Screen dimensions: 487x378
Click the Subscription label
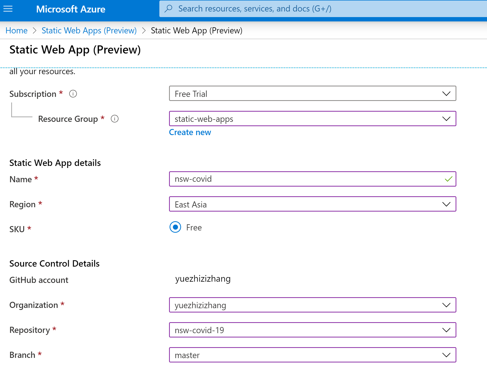(x=33, y=94)
